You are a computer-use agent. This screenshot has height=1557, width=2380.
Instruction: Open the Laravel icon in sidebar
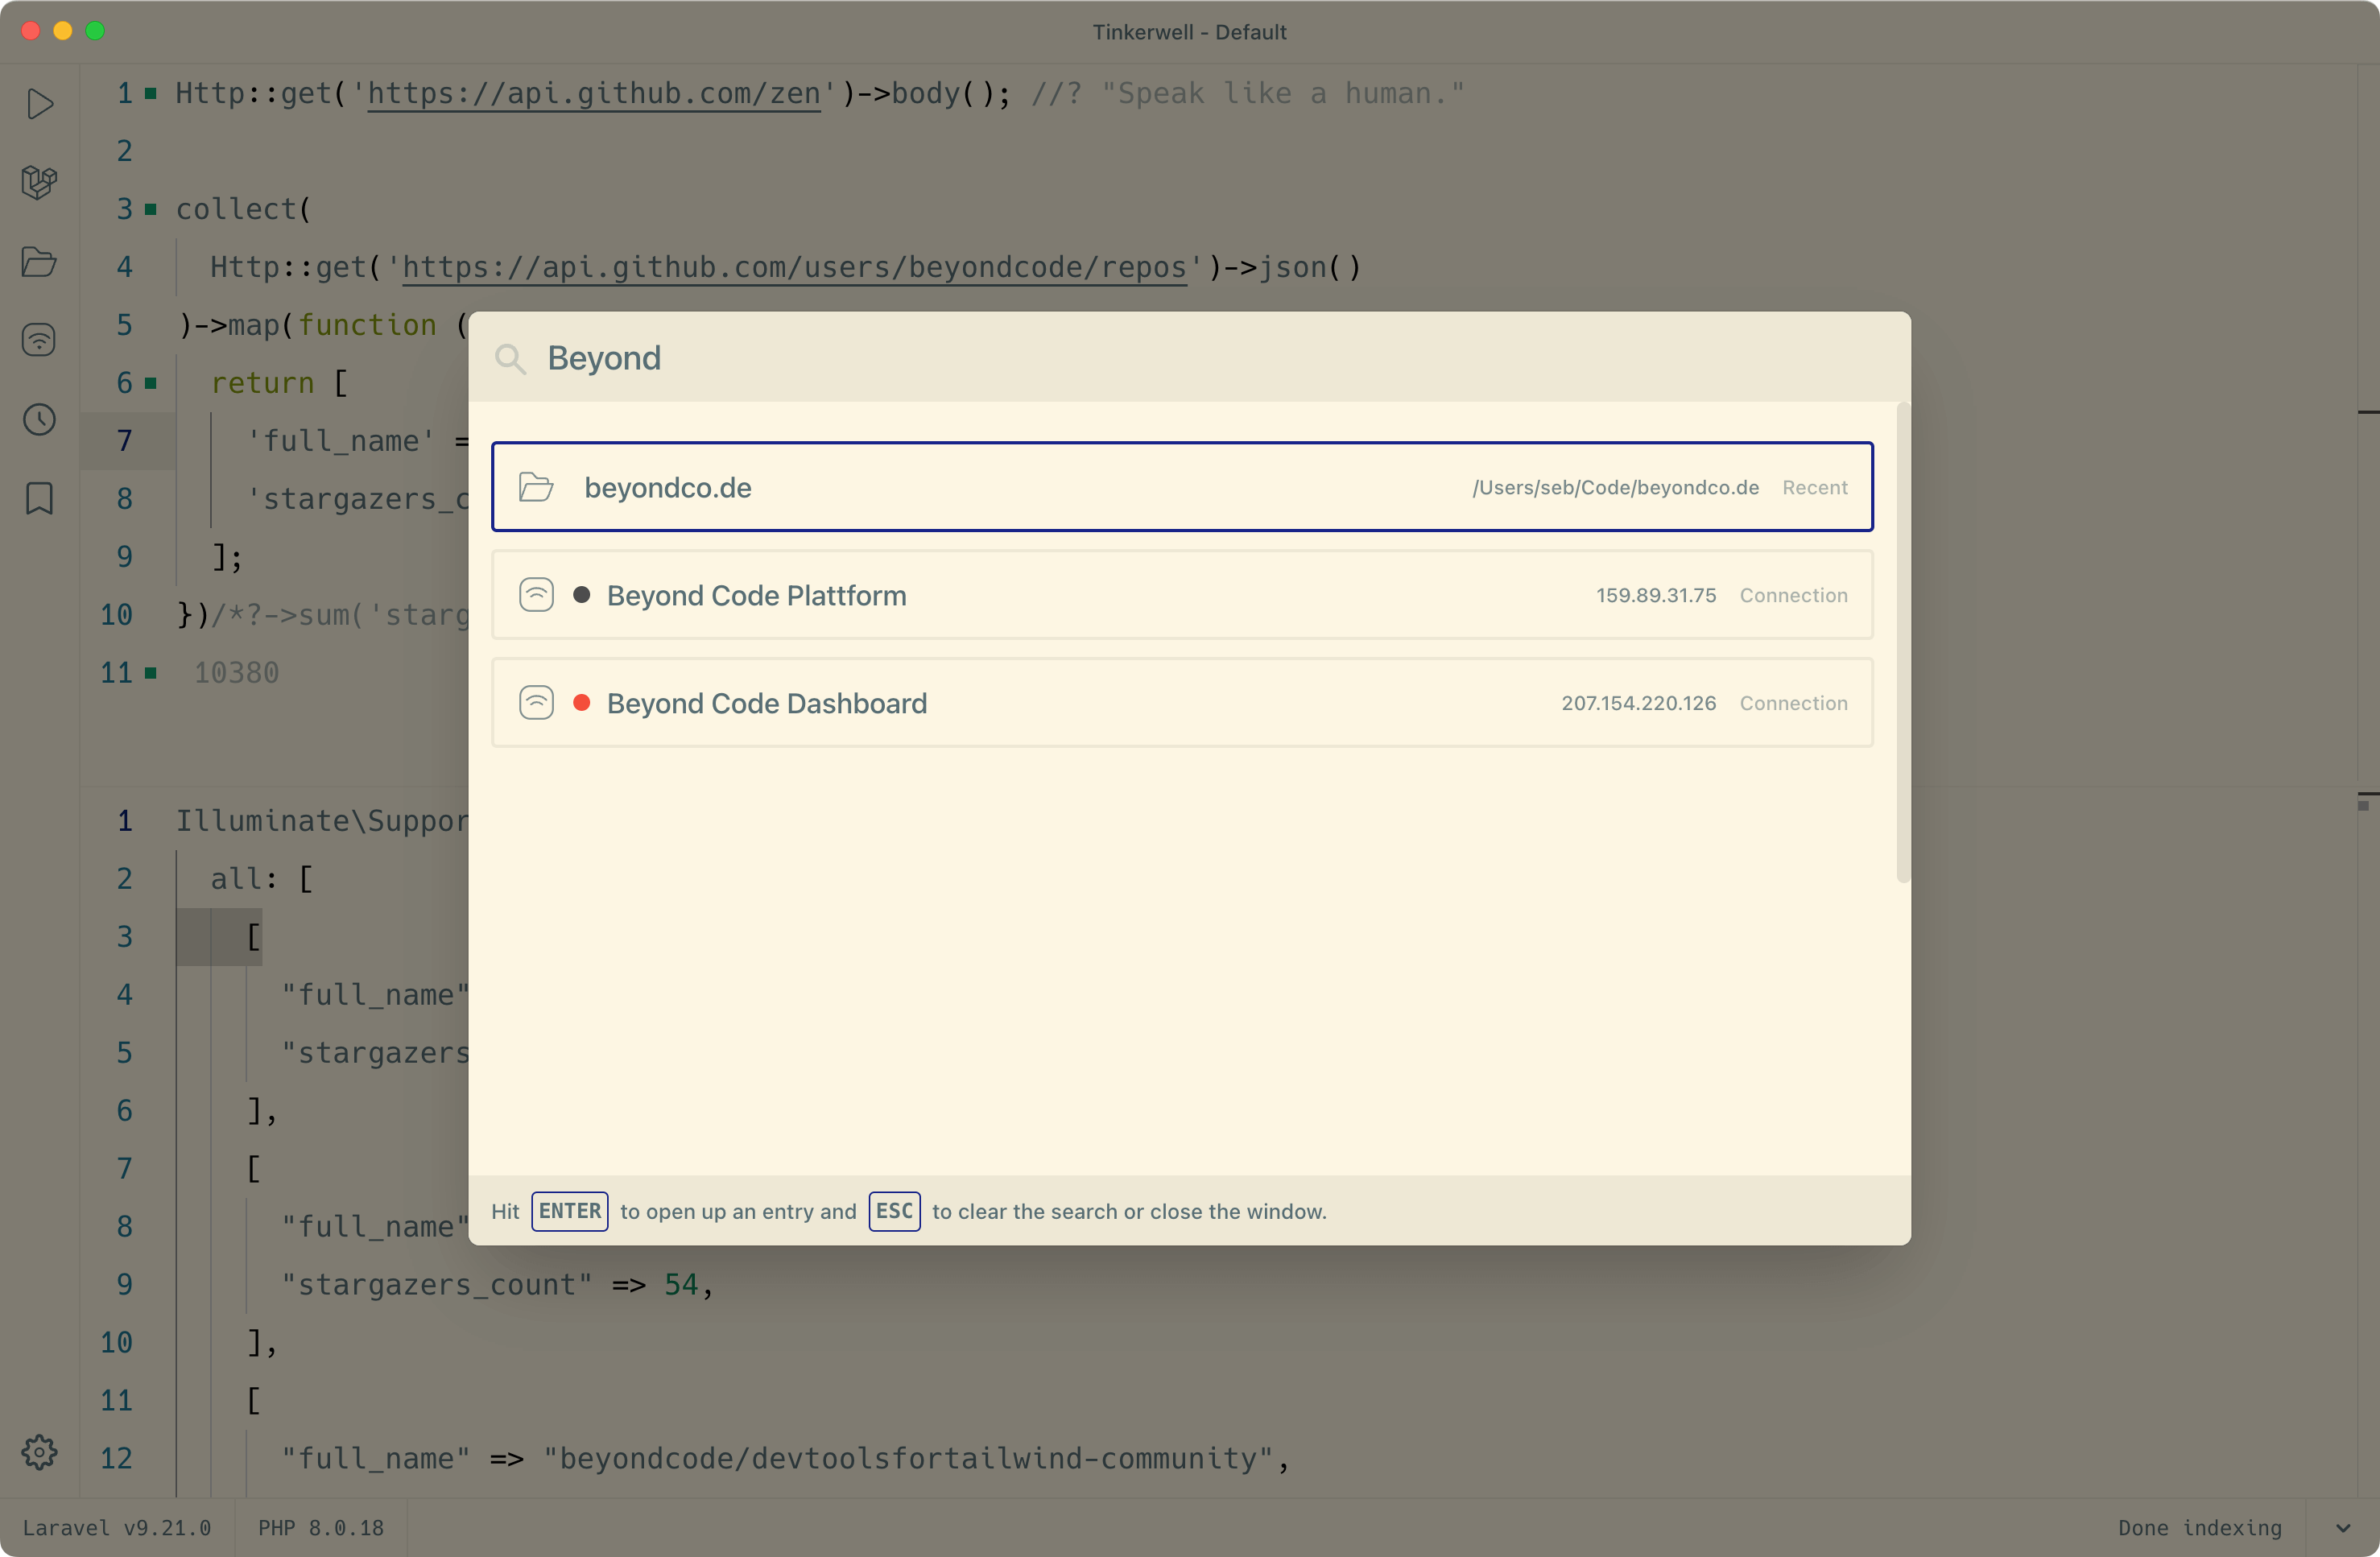40,182
